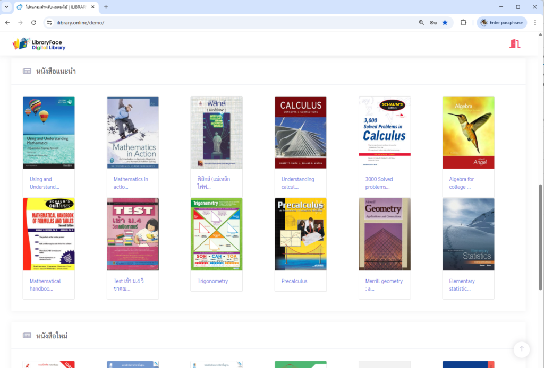
Task: Bookmark page with the star icon
Action: [x=445, y=23]
